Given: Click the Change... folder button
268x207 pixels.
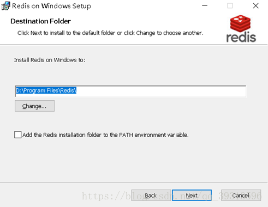Looking at the screenshot, I should coord(34,106).
